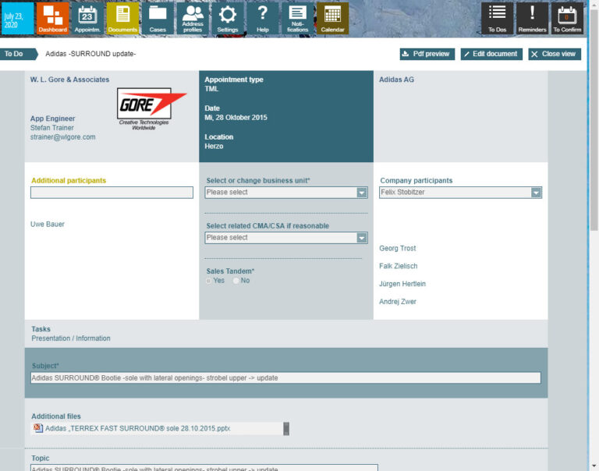Click the Adidas AG company heading
The image size is (599, 471).
pyautogui.click(x=396, y=80)
